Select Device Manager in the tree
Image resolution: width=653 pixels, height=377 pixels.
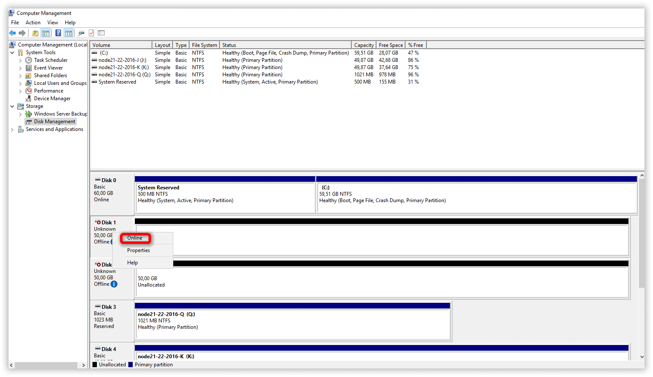[x=52, y=99]
